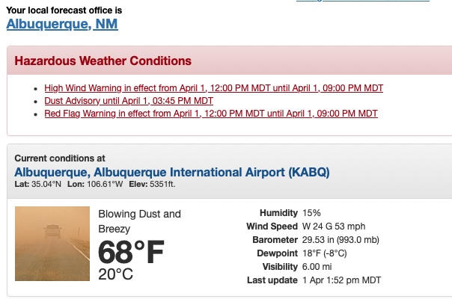
Task: Click the 15% humidity value
Action: click(311, 213)
